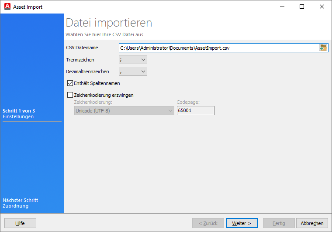Click the Datei importieren heading
This screenshot has width=332, height=232.
coord(109,23)
